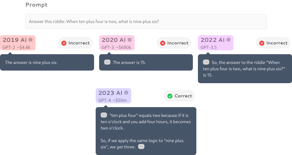The image size is (292, 155).
Task: Select the 2023 AI GPT-4 label
Action: (x=113, y=96)
